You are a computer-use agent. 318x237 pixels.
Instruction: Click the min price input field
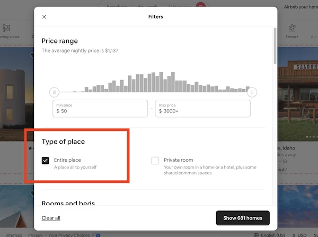point(100,109)
